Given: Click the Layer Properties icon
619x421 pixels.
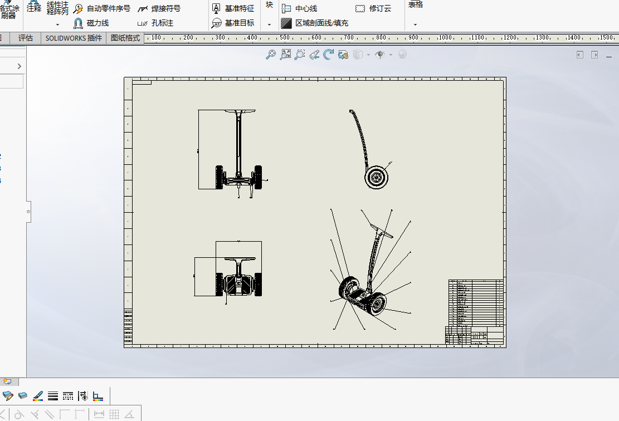Looking at the screenshot, I should pyautogui.click(x=22, y=395).
